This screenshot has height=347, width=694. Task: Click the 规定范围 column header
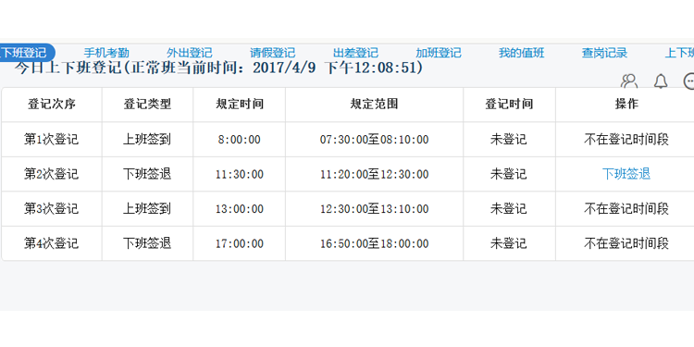[375, 105]
